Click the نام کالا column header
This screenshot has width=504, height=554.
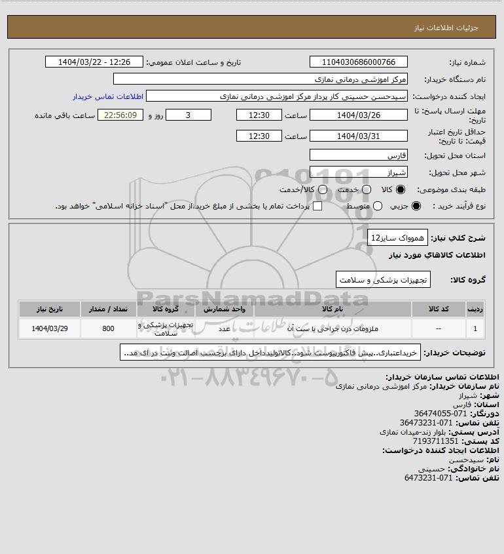(333, 309)
